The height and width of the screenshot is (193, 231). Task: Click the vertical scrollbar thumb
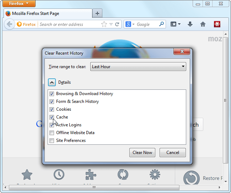coord(226,100)
